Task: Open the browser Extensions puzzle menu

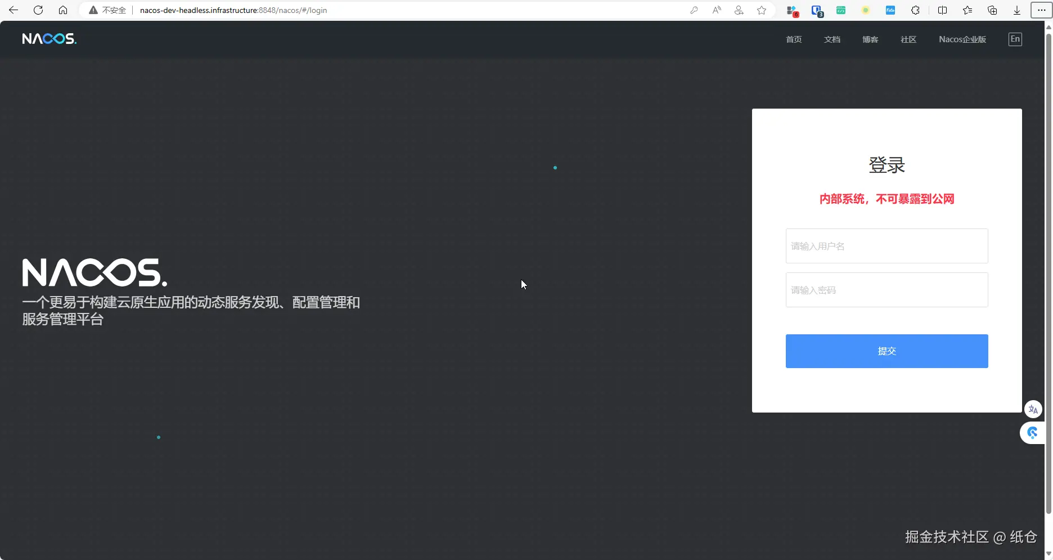Action: (915, 10)
